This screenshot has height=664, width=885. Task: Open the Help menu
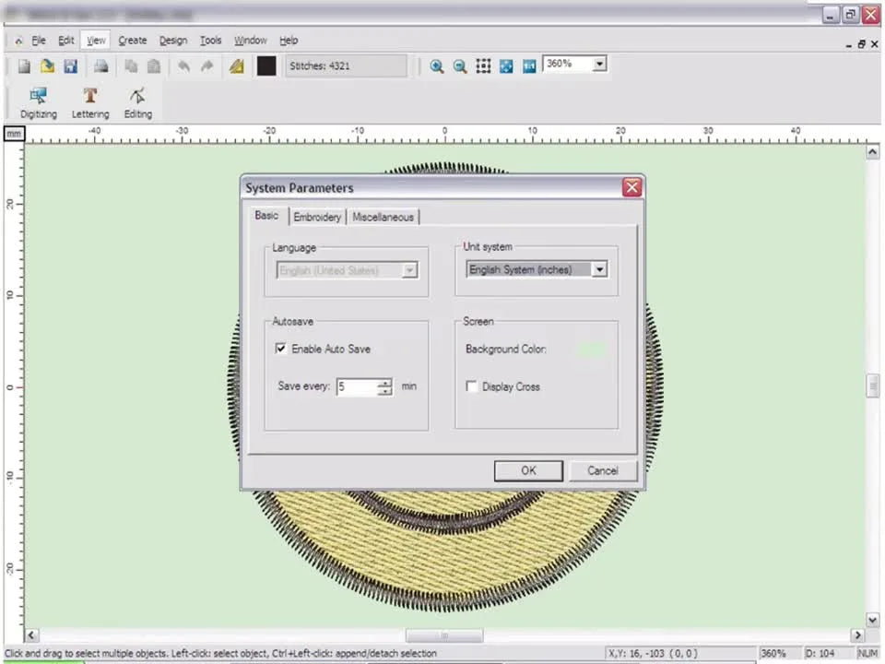click(x=289, y=41)
